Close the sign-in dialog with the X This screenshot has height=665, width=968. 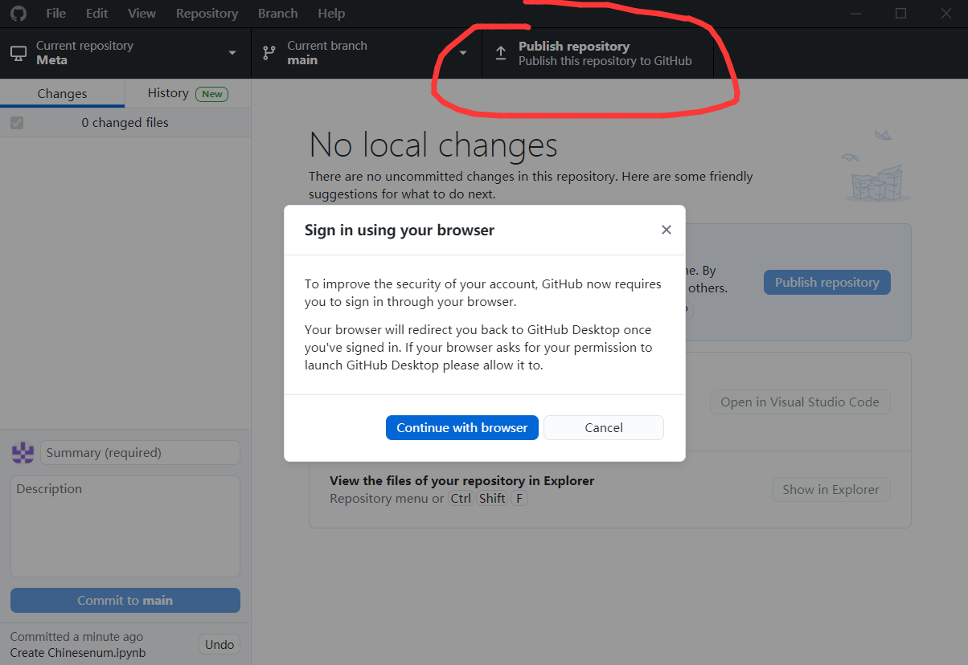tap(666, 230)
